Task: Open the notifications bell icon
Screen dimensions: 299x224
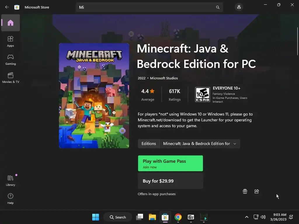Action: (x=291, y=217)
